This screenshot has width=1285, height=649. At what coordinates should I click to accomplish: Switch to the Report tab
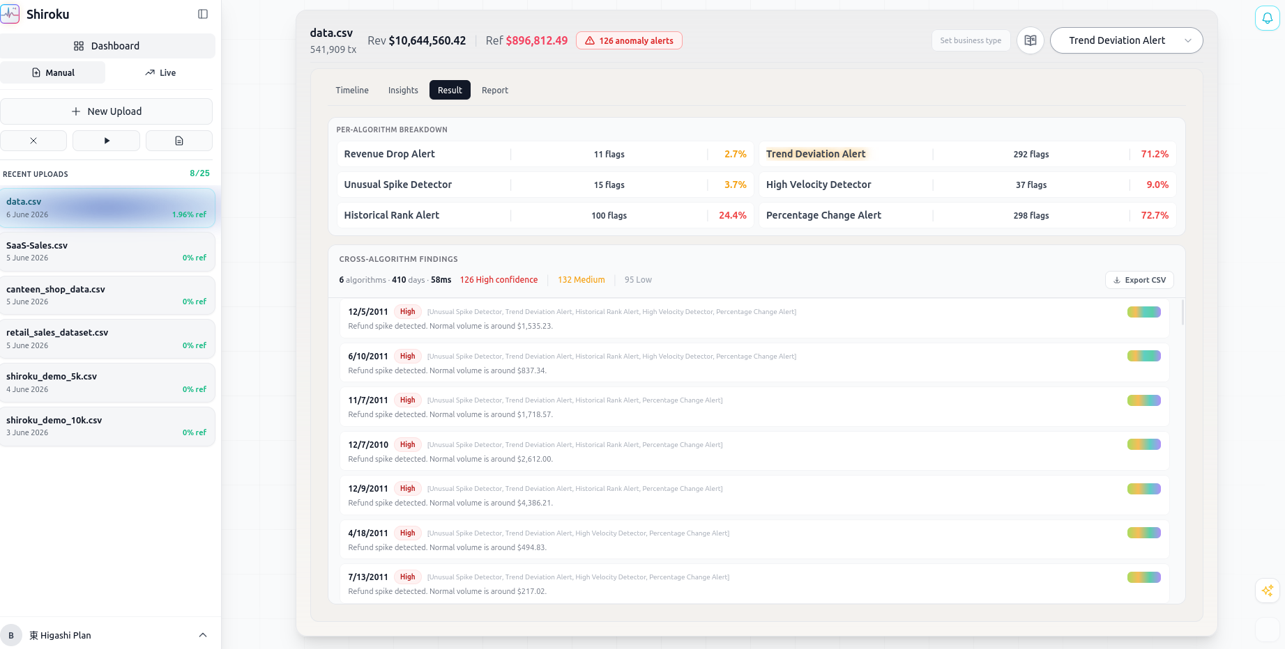coord(495,90)
